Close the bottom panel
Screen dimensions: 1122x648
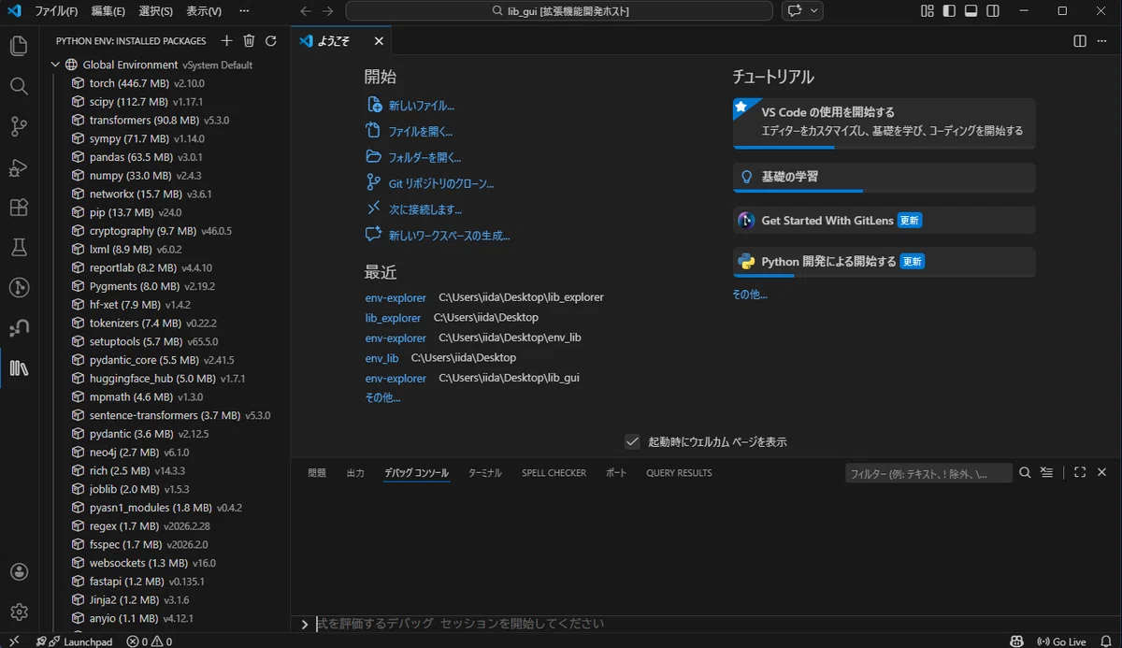1102,473
